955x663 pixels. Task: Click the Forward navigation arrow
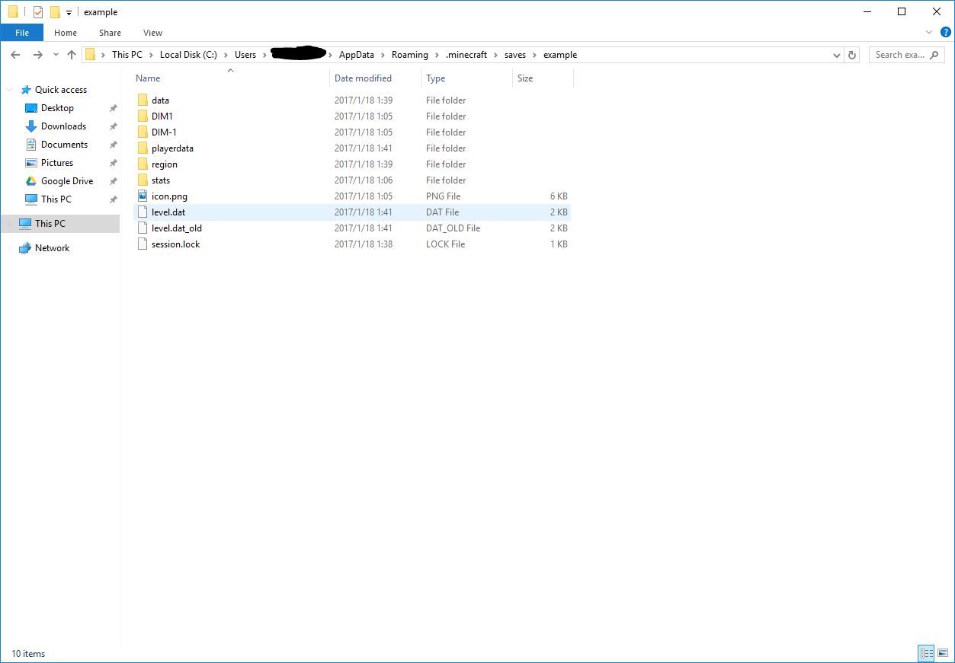coord(37,55)
